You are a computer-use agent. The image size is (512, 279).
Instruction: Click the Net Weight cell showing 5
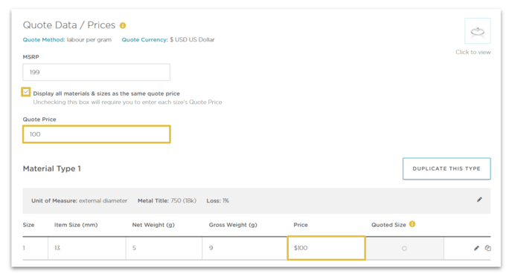pos(164,248)
